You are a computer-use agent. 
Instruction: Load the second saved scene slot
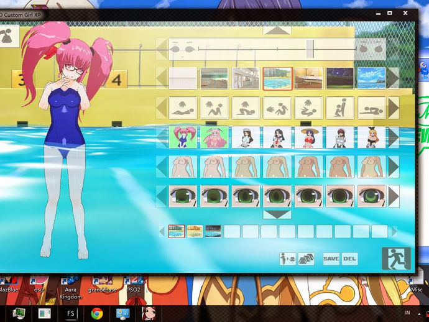click(195, 231)
